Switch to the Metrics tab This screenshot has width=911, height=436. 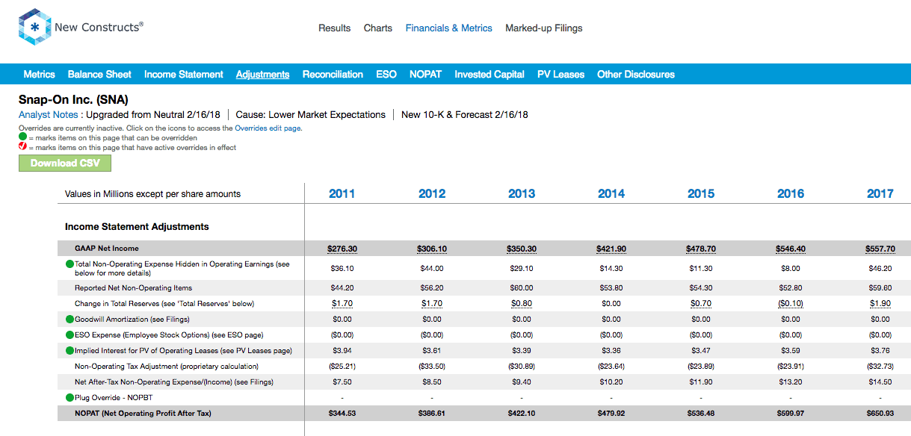(x=39, y=75)
